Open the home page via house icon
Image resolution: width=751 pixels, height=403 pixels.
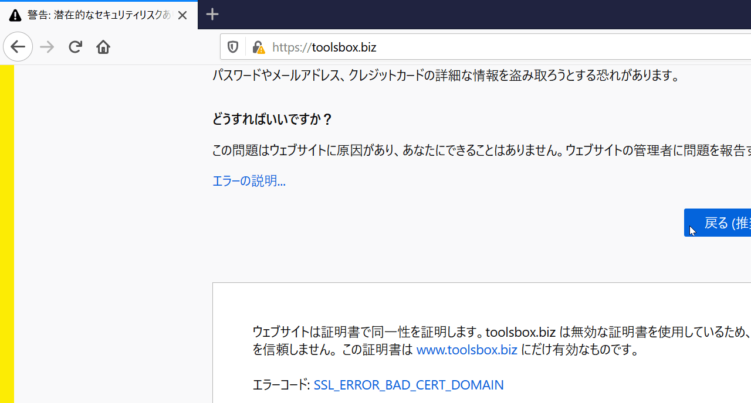coord(103,47)
